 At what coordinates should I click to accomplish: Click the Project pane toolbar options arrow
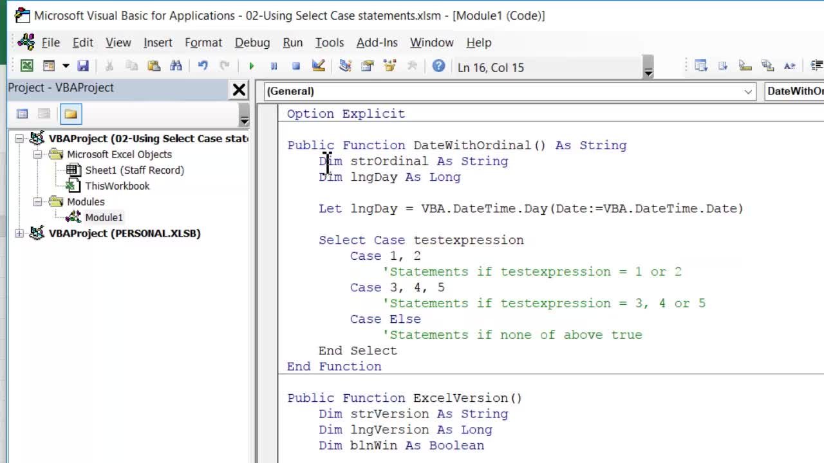[244, 114]
